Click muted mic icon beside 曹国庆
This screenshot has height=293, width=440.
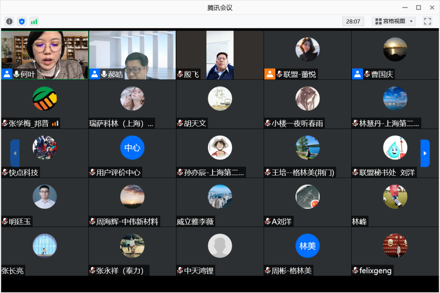pyautogui.click(x=367, y=74)
